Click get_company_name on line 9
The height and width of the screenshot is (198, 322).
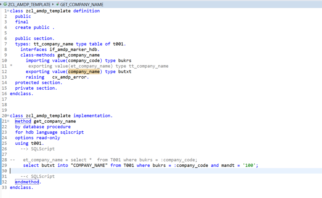click(x=79, y=55)
